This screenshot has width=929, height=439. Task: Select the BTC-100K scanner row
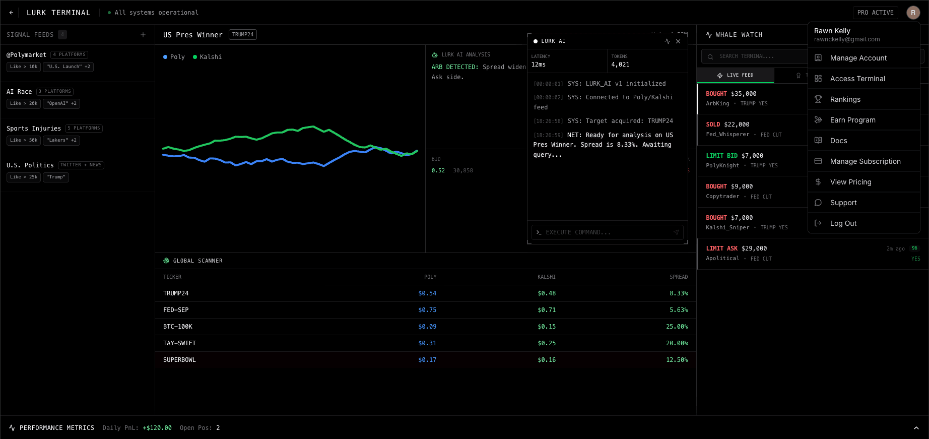tap(426, 327)
